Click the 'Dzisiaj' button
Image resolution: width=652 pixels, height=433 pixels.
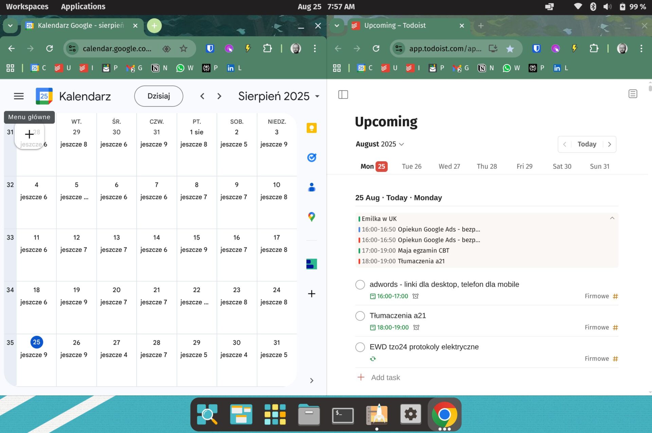[x=159, y=96]
